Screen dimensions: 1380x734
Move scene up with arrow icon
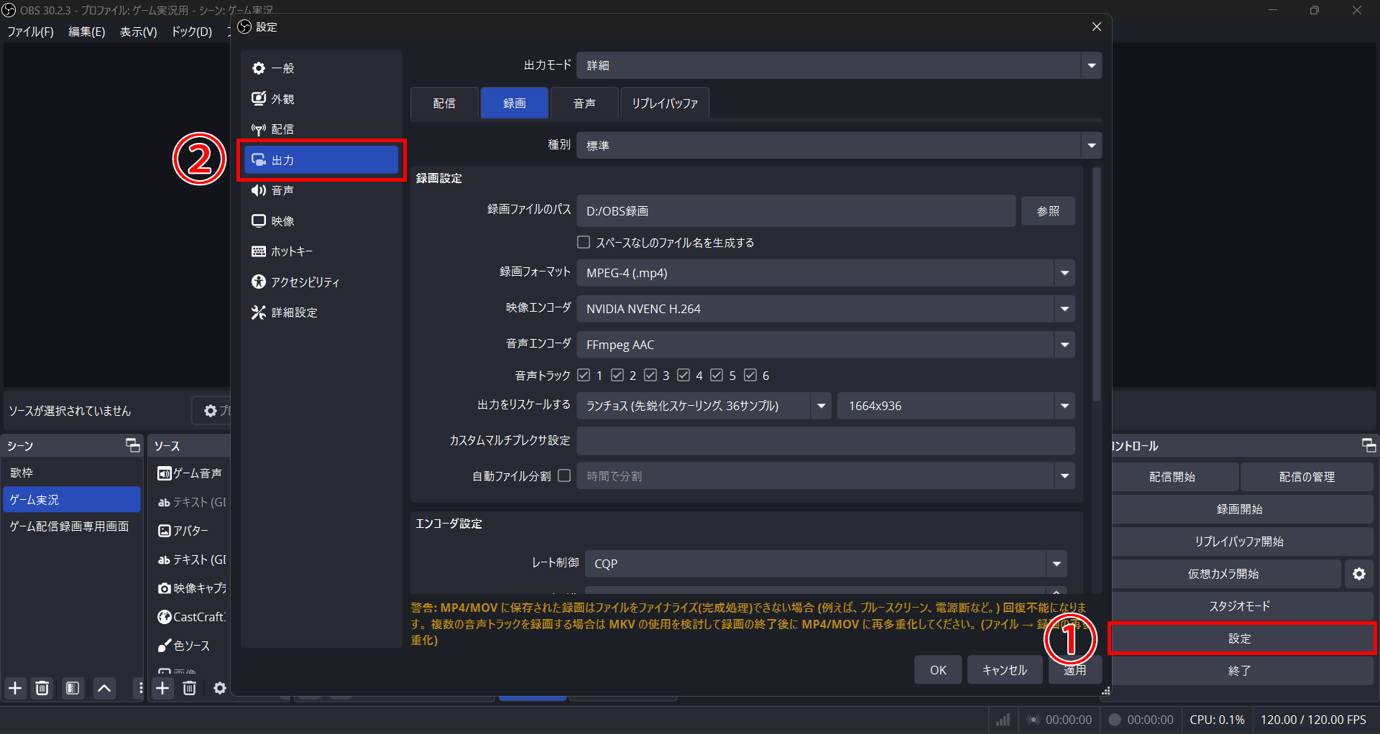104,688
